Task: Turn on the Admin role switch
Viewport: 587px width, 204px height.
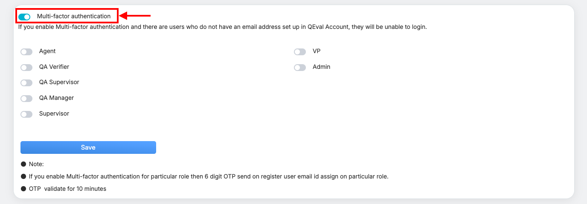Action: (300, 68)
